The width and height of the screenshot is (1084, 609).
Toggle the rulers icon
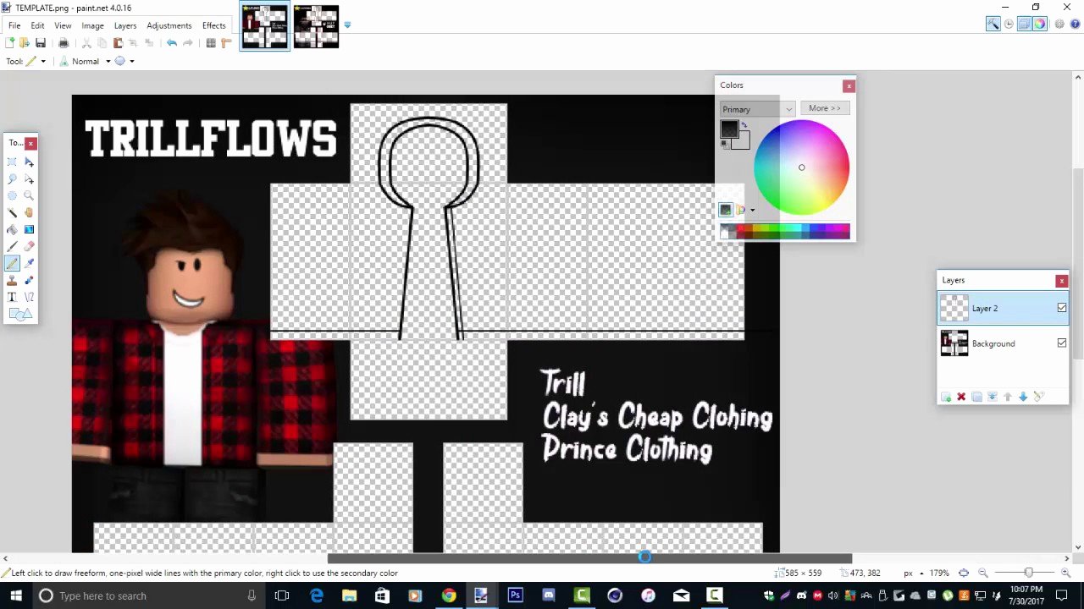coord(226,43)
